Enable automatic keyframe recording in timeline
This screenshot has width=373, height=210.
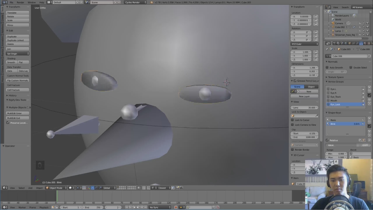tap(176, 207)
